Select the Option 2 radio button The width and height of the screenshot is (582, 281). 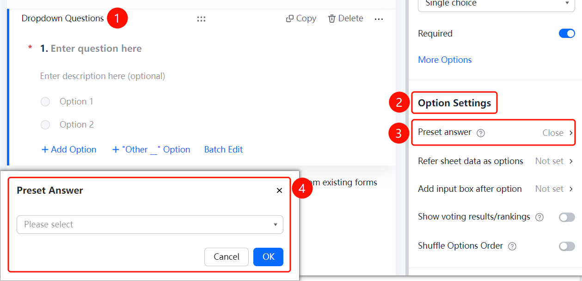tap(45, 125)
